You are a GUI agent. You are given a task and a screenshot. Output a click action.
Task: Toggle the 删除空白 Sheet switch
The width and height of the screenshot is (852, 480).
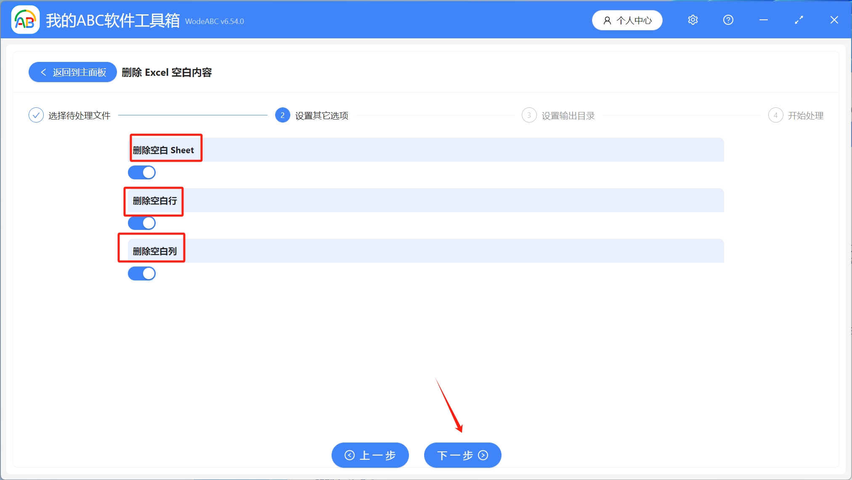[142, 173]
